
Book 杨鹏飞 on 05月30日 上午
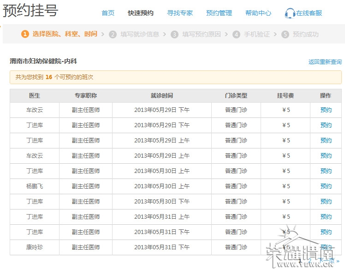pos(326,186)
